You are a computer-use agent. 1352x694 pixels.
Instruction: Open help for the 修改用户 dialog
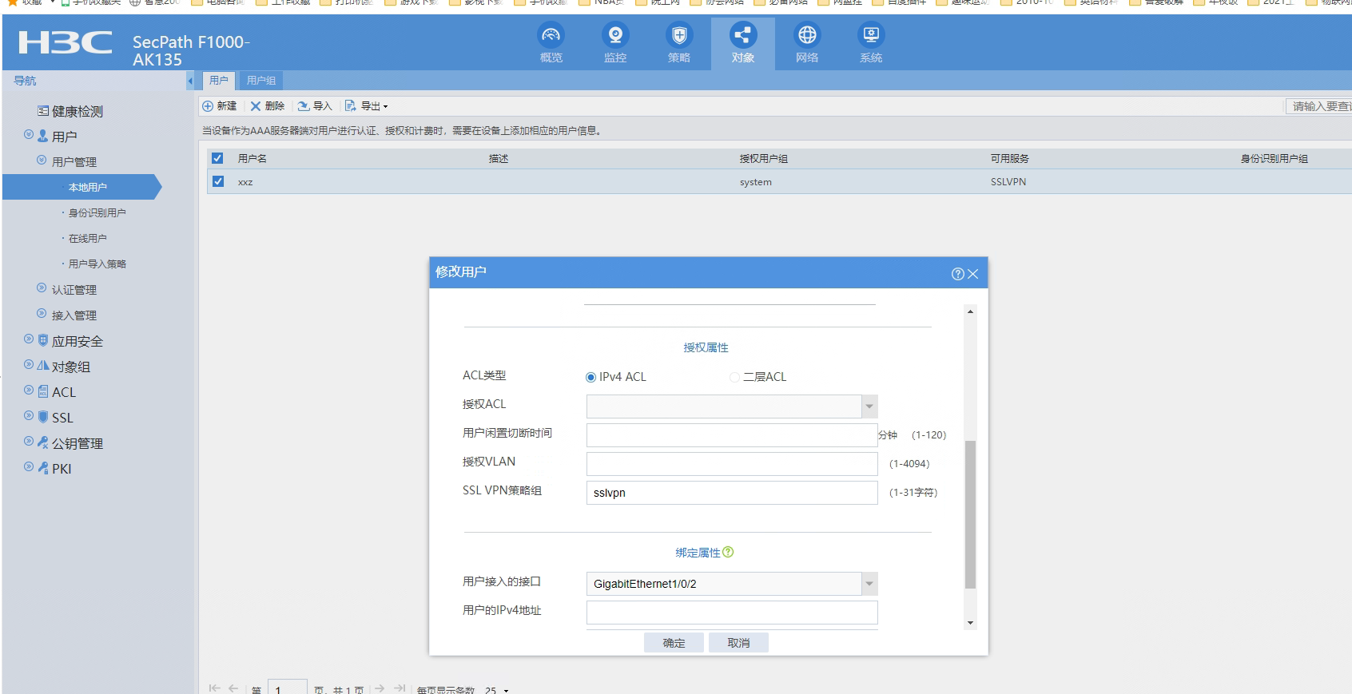point(957,274)
